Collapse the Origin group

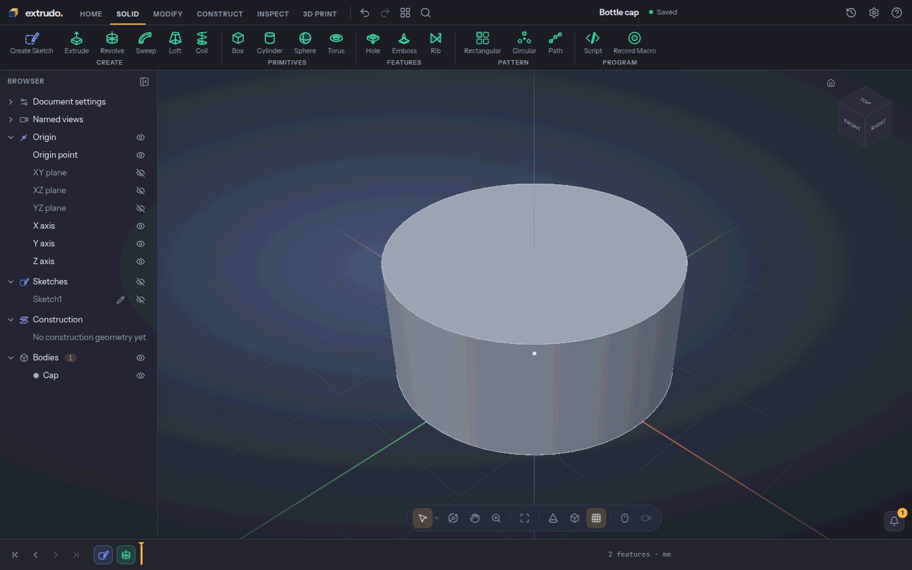click(x=11, y=137)
